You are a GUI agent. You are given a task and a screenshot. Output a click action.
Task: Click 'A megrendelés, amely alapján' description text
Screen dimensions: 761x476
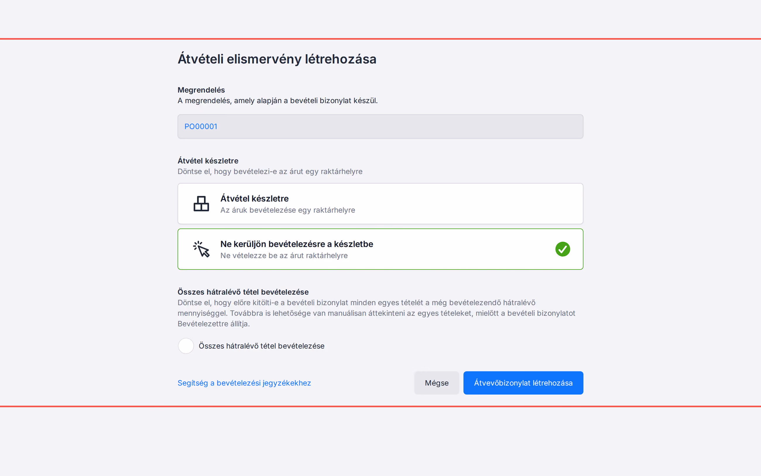(x=277, y=101)
